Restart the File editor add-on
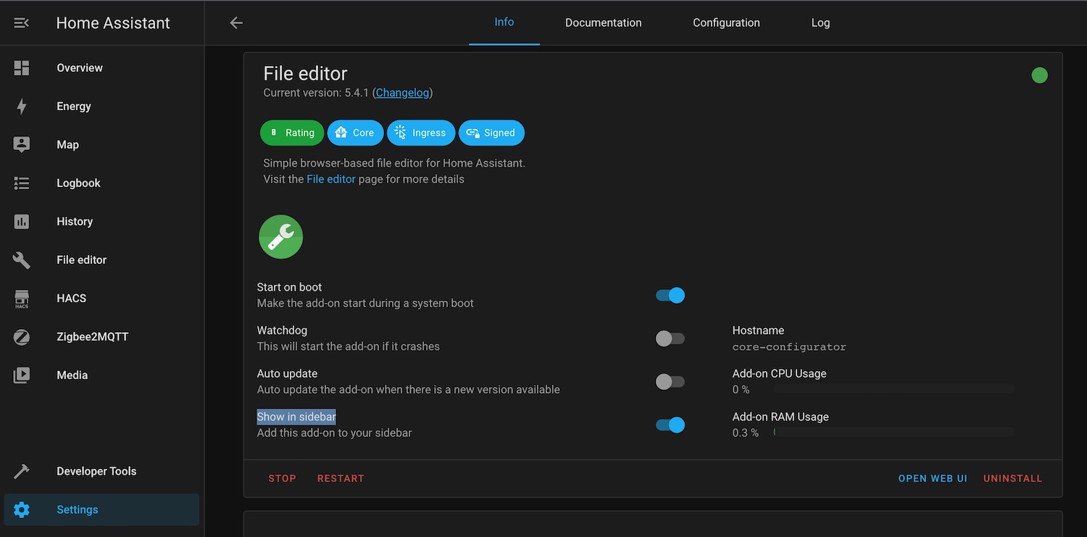Viewport: 1087px width, 537px height. click(x=340, y=478)
